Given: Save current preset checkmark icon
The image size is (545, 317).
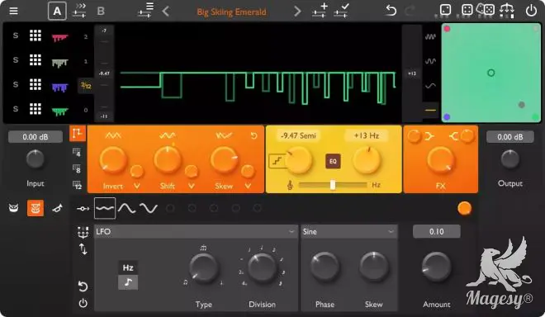Looking at the screenshot, I should coord(341,11).
